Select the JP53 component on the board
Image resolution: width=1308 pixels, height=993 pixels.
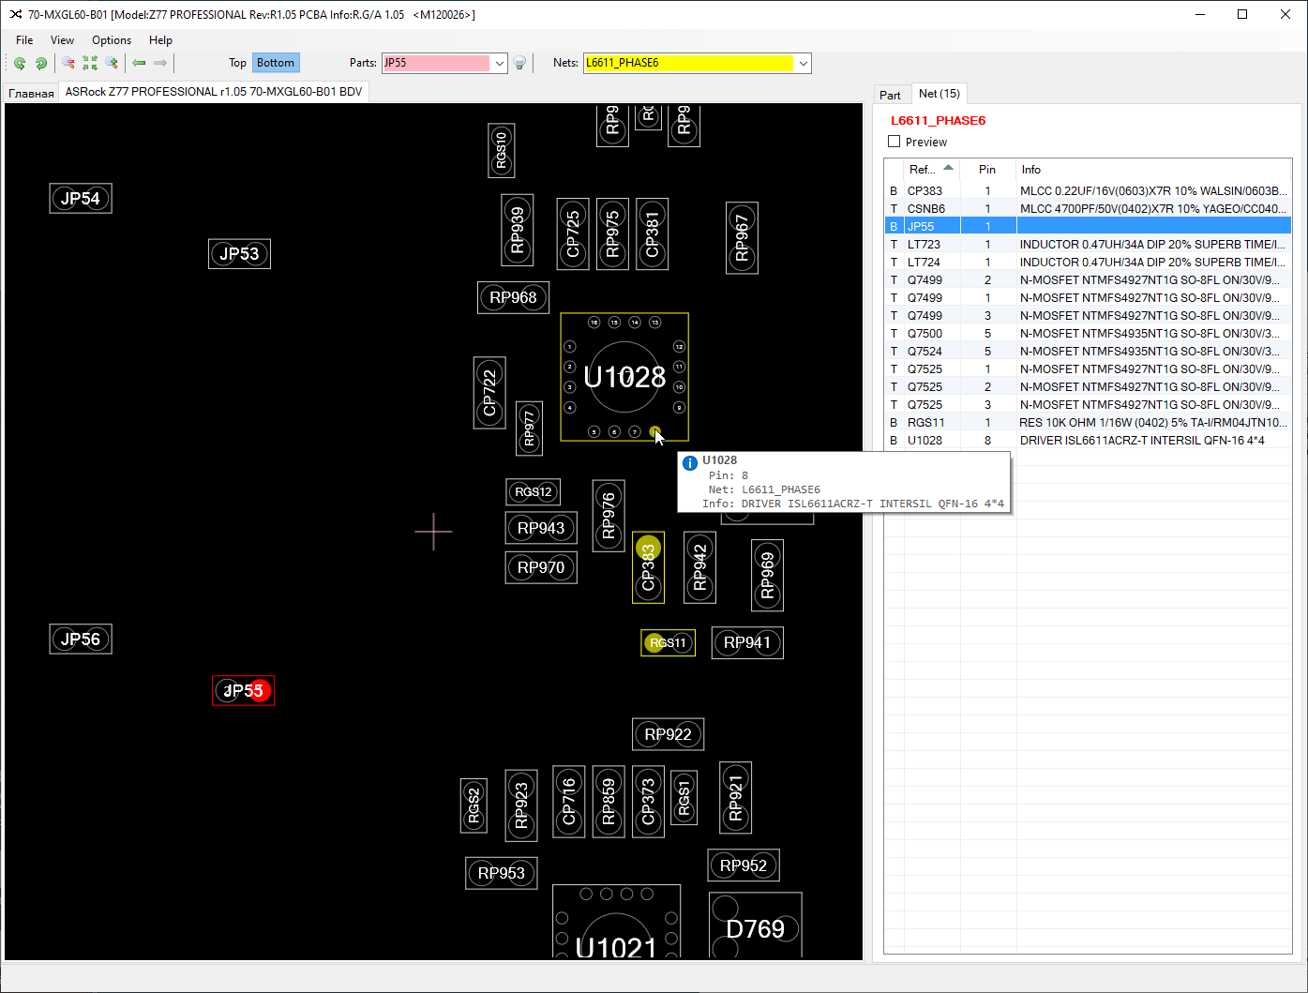point(239,253)
